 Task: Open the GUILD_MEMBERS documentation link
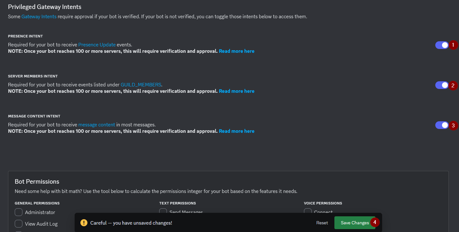141,85
